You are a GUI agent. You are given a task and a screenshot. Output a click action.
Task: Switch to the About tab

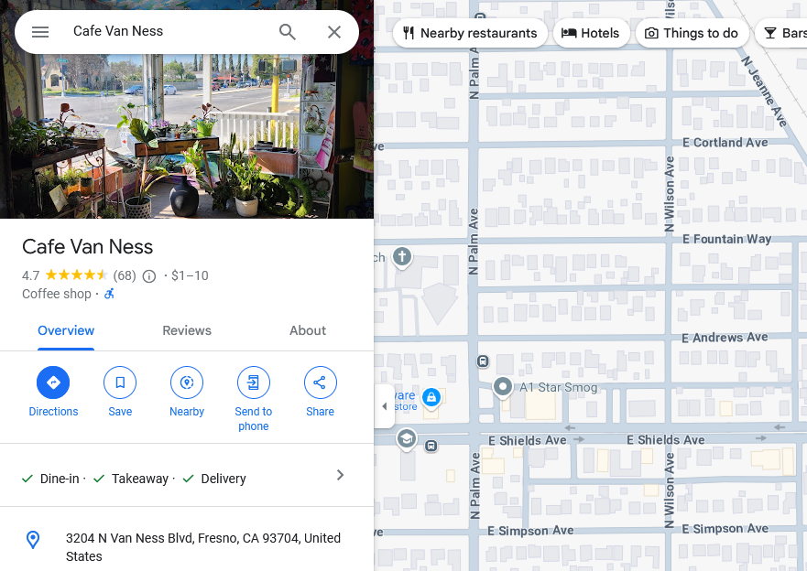pyautogui.click(x=308, y=330)
